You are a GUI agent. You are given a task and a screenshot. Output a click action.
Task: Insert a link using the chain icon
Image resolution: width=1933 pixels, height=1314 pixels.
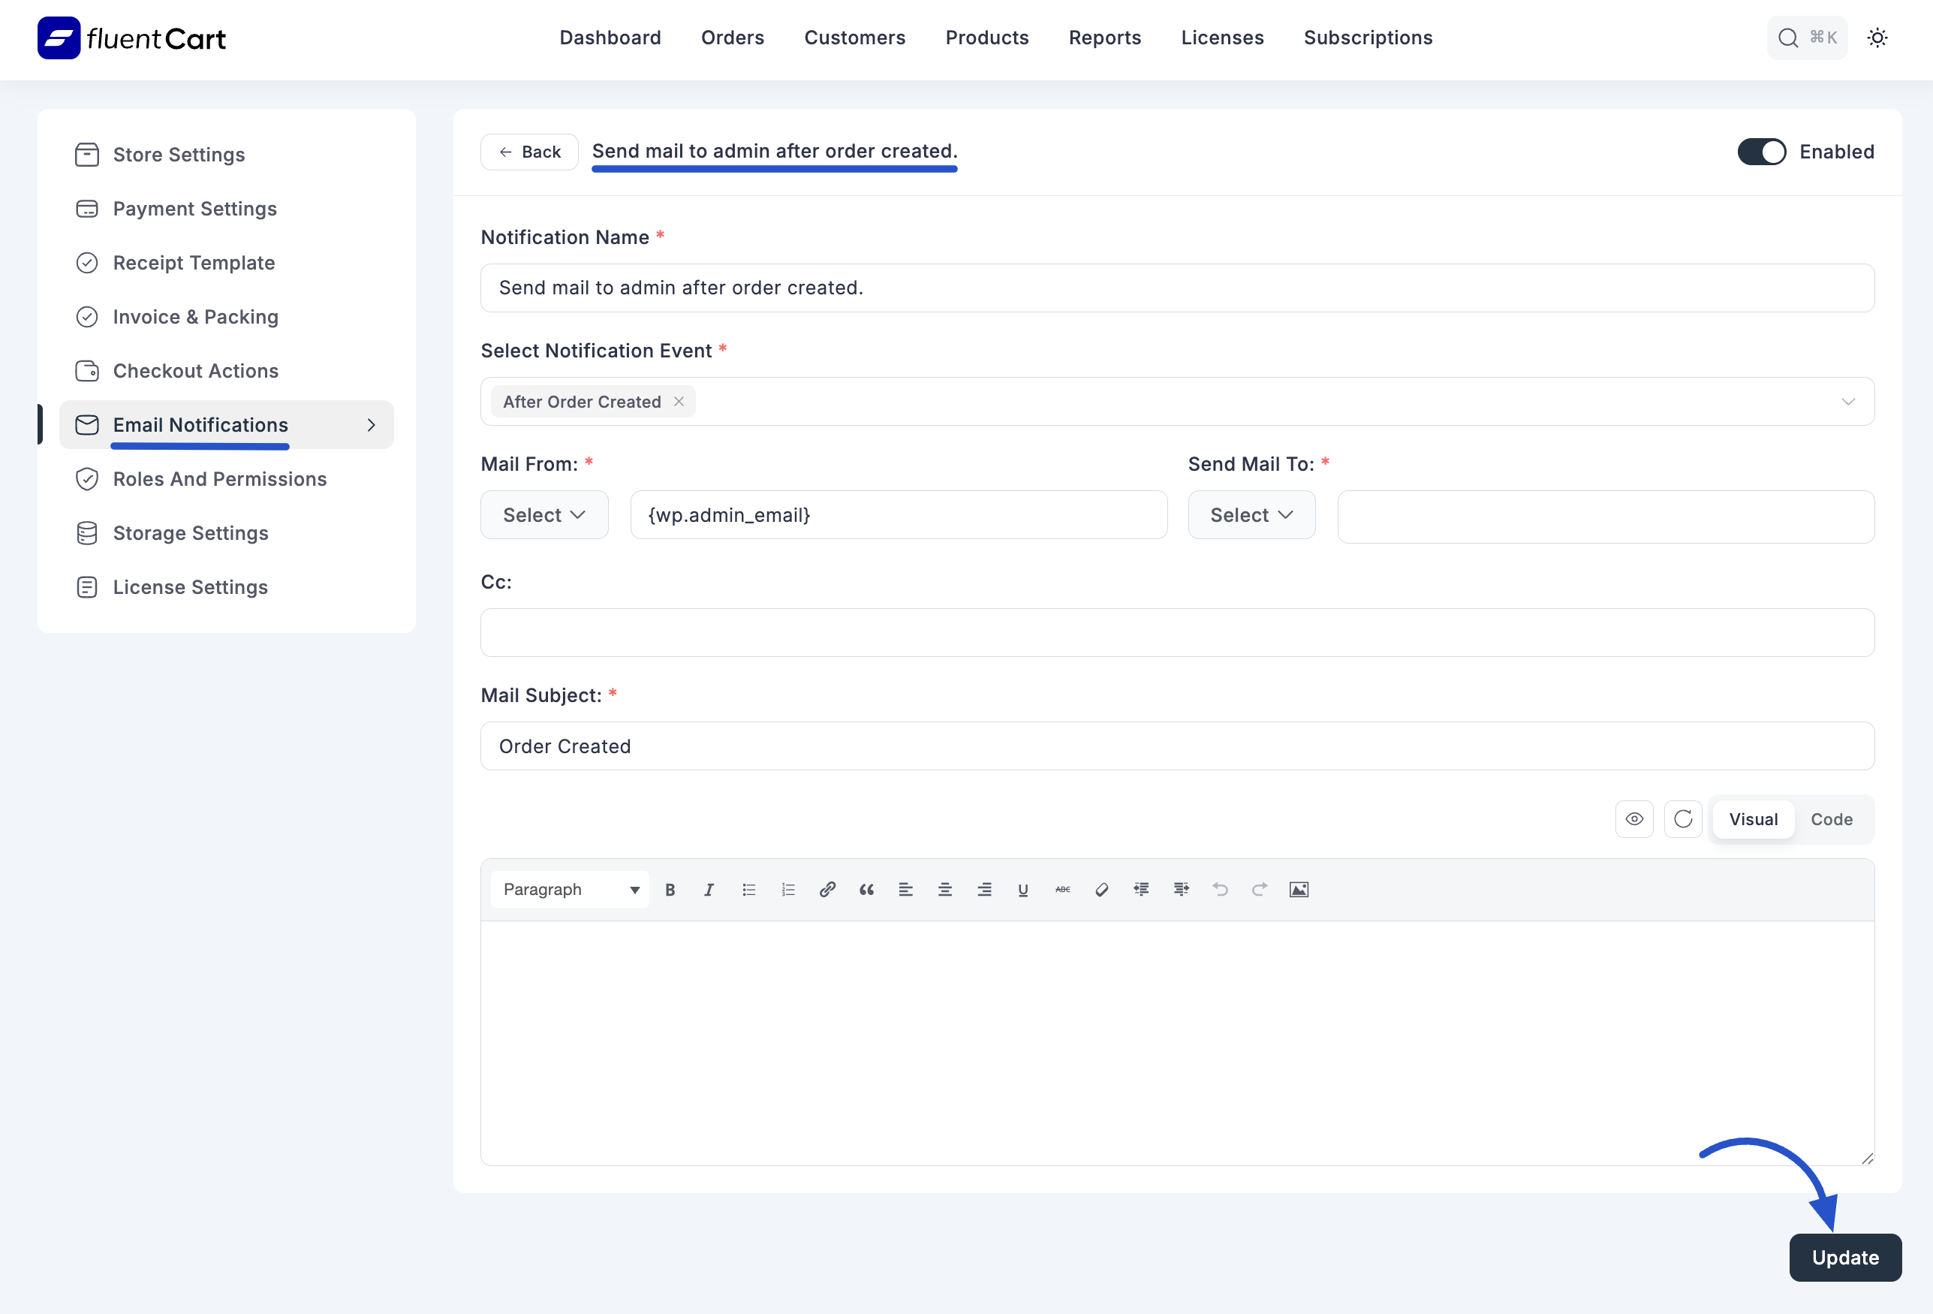point(826,889)
